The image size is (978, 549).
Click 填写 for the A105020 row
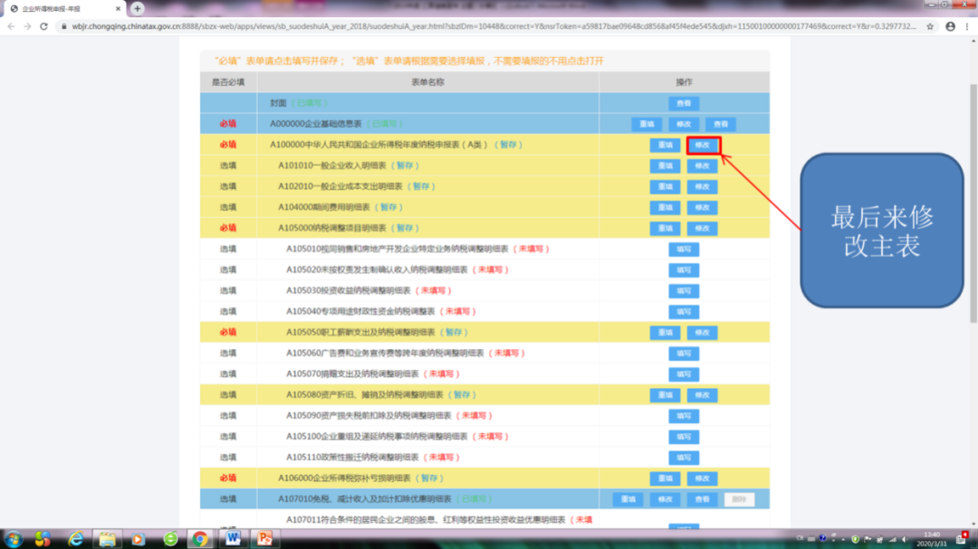pos(684,270)
